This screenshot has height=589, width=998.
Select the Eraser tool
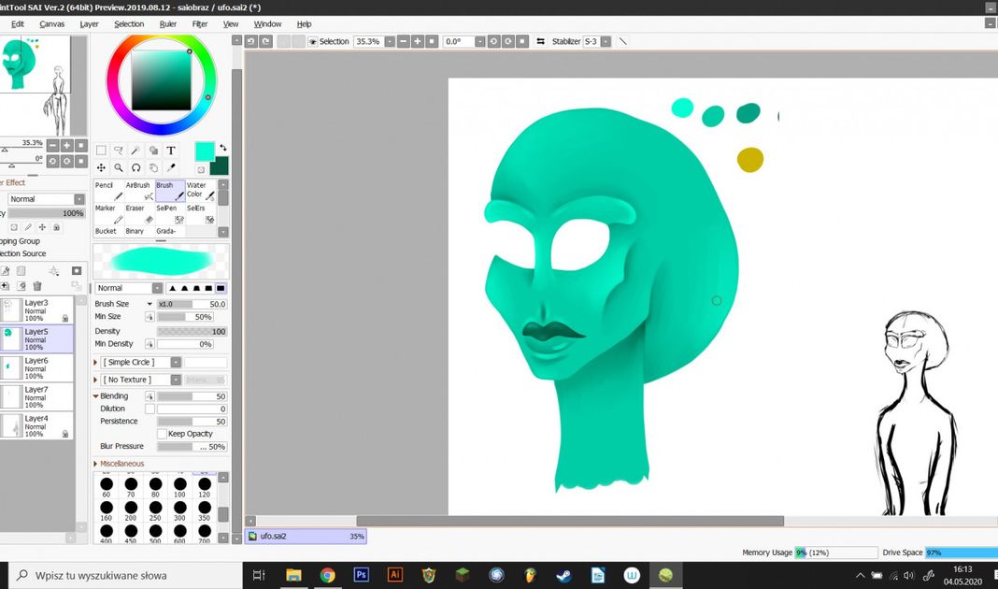pos(138,214)
